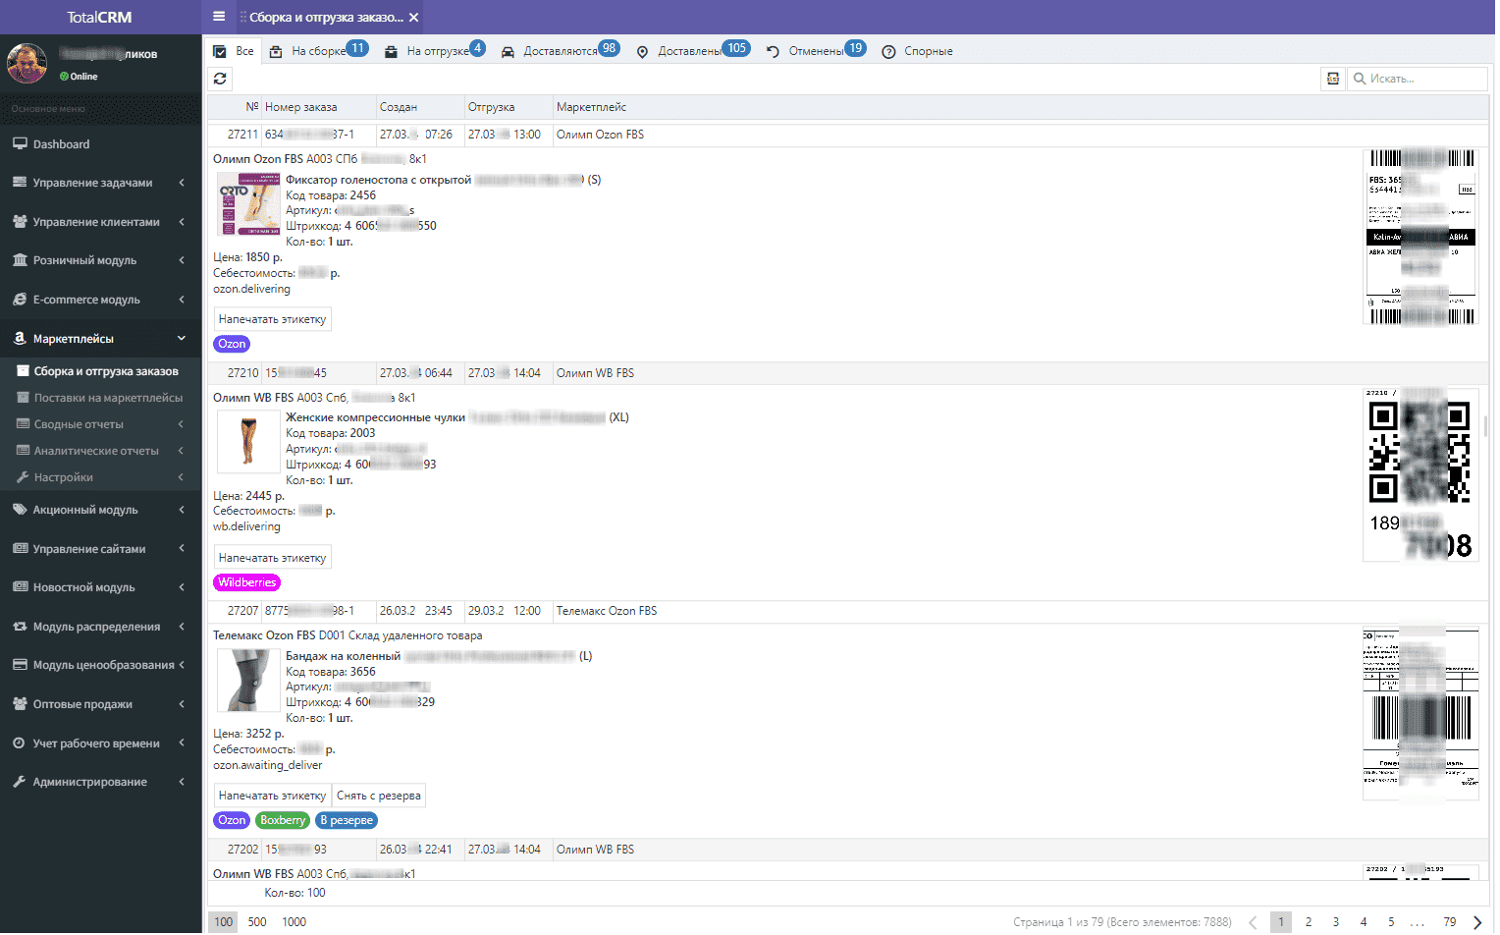Click the Модуль распределения arrows icon
The image size is (1500, 935).
pyautogui.click(x=20, y=627)
